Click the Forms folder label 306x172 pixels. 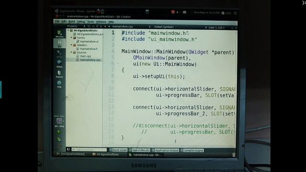pyautogui.click(x=81, y=38)
